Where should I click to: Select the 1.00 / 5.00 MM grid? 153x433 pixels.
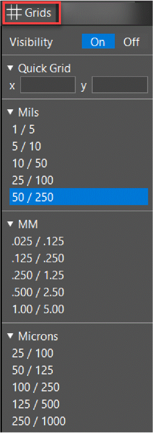tap(79, 309)
